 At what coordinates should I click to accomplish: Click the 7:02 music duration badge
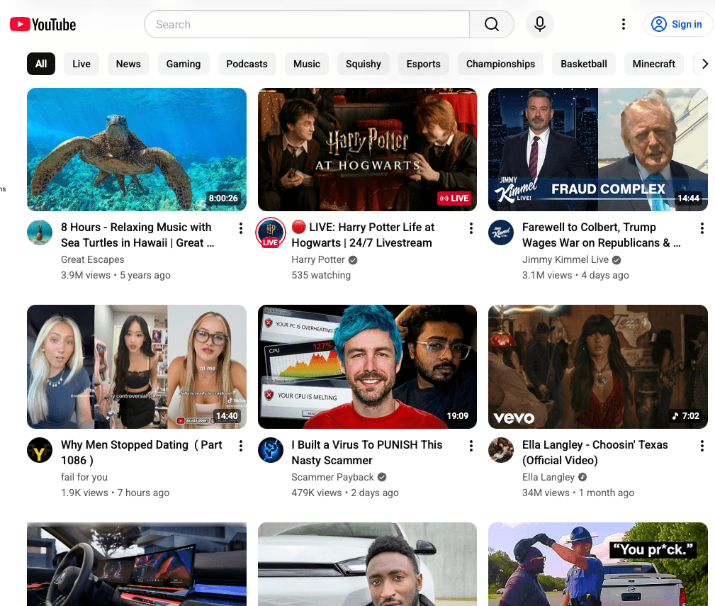click(x=685, y=416)
